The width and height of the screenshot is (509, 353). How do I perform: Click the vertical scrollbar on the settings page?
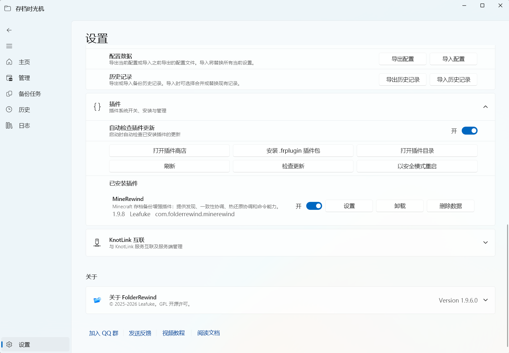click(507, 286)
